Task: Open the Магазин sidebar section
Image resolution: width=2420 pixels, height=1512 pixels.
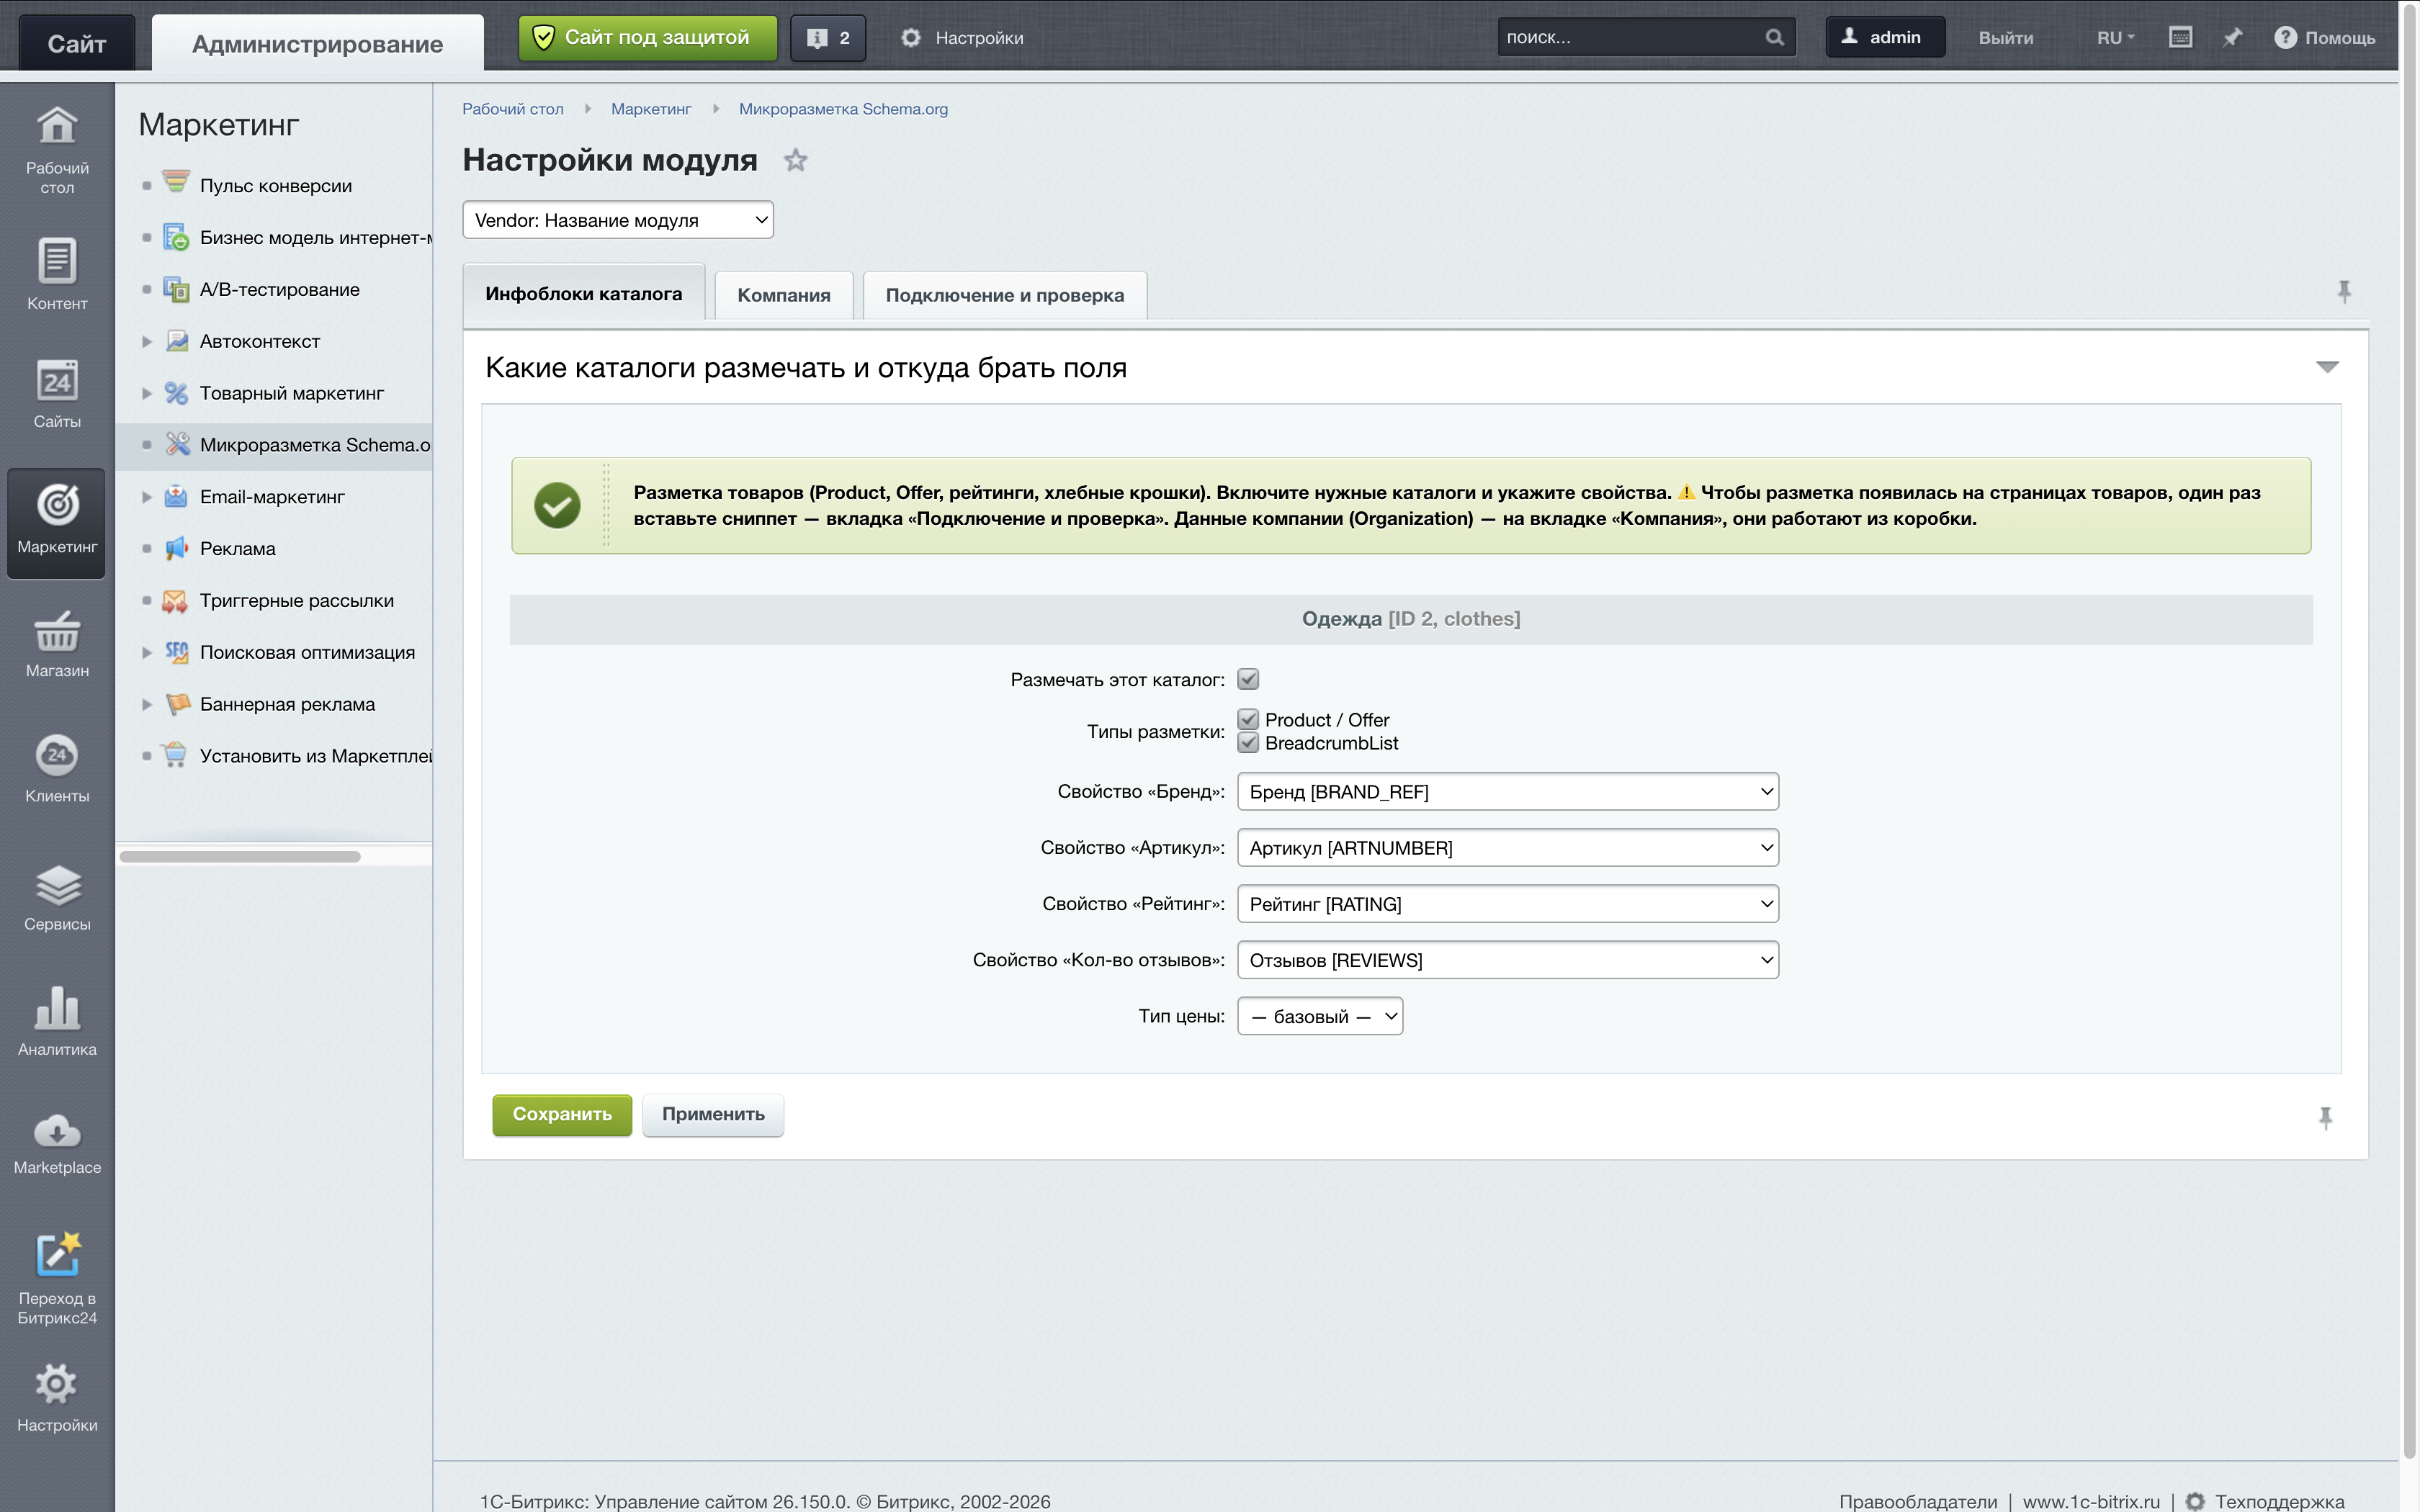Action: 57,644
